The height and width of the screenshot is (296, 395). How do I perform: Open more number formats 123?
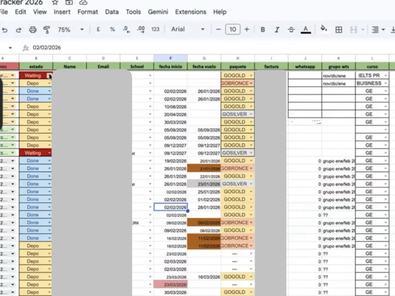(155, 30)
